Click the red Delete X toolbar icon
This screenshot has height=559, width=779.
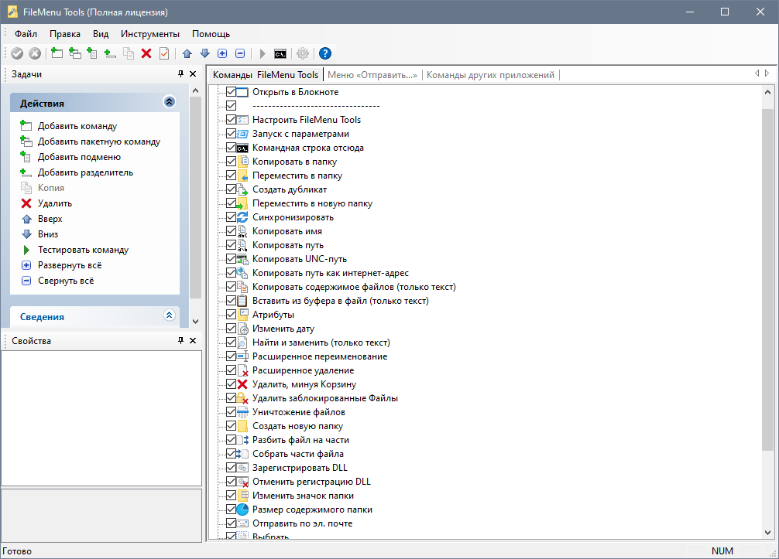point(146,53)
